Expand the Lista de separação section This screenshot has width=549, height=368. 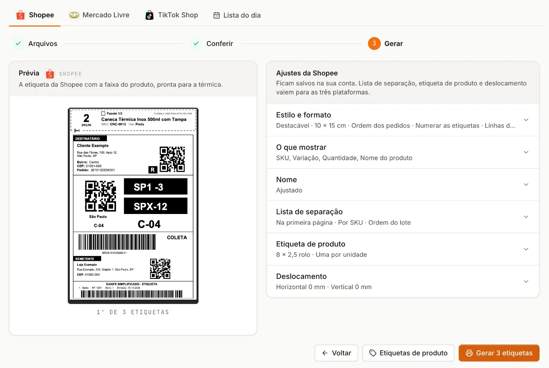[403, 217]
